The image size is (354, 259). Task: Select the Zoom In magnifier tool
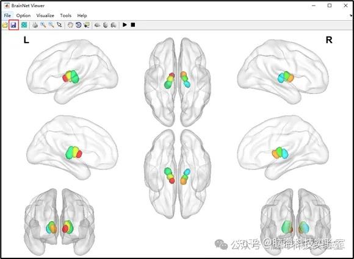coord(43,25)
